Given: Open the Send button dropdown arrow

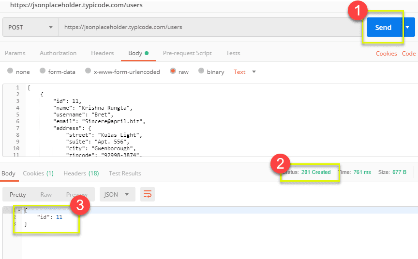Looking at the screenshot, I should point(407,28).
